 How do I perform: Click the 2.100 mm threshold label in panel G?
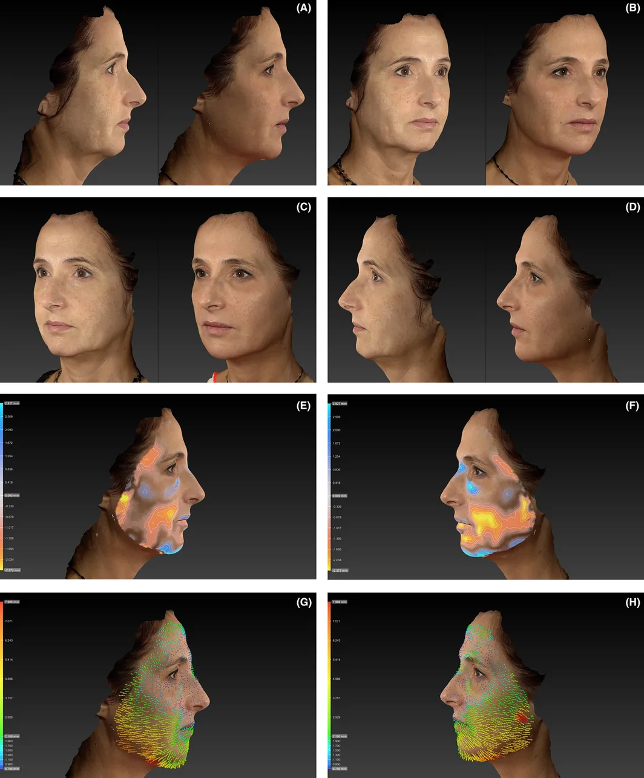[x=12, y=736]
